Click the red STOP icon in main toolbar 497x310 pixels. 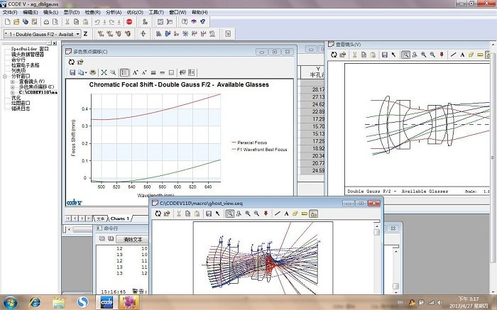pyautogui.click(x=130, y=23)
